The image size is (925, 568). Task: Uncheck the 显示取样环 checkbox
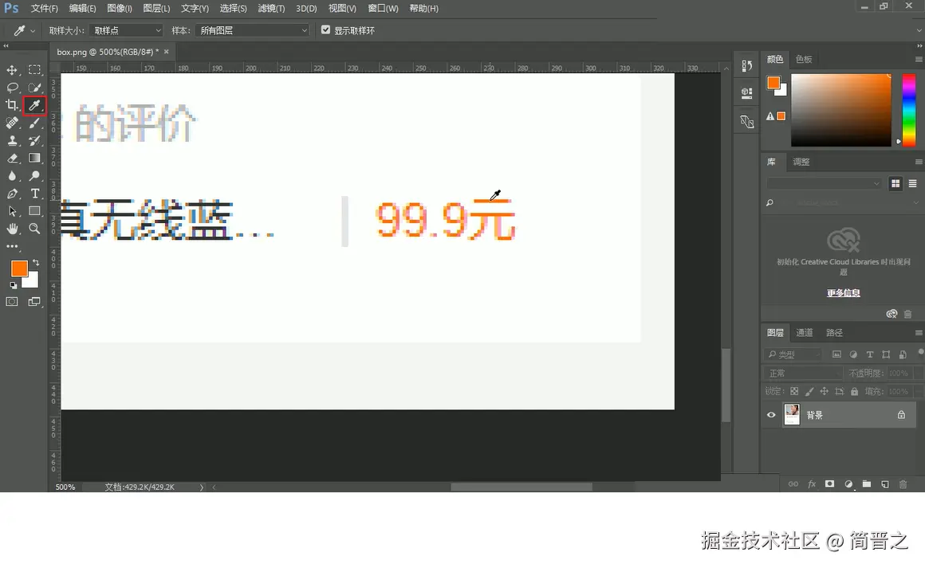point(325,29)
